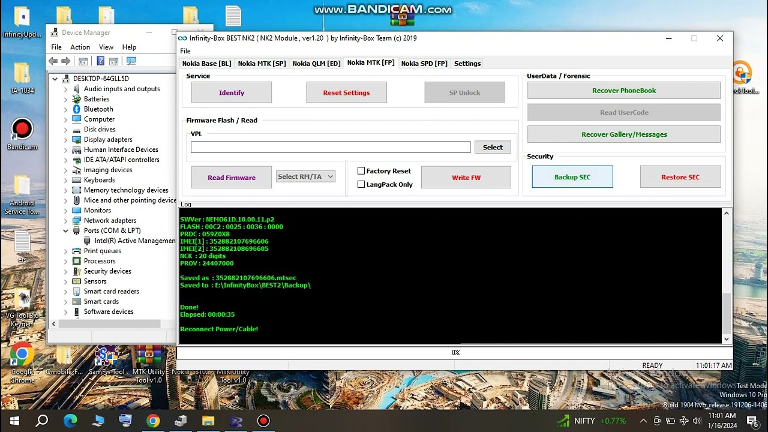Expand the Disk drives tree node
Viewport: 768px width, 432px height.
(66, 129)
